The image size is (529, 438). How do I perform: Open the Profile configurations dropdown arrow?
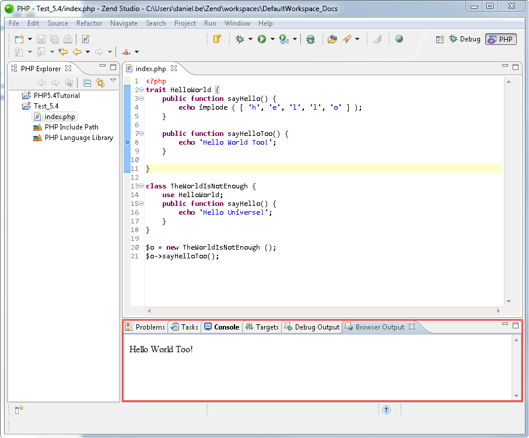pyautogui.click(x=295, y=39)
